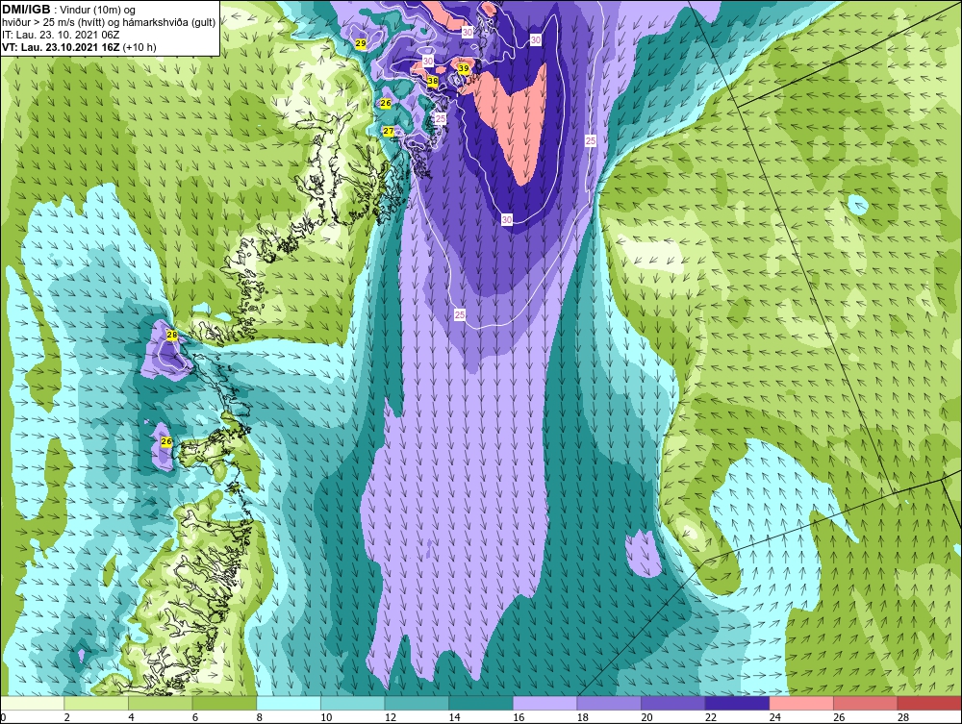This screenshot has width=962, height=724.
Task: Pick the 0–2 m/s legend color swatch
Action: (x=32, y=703)
